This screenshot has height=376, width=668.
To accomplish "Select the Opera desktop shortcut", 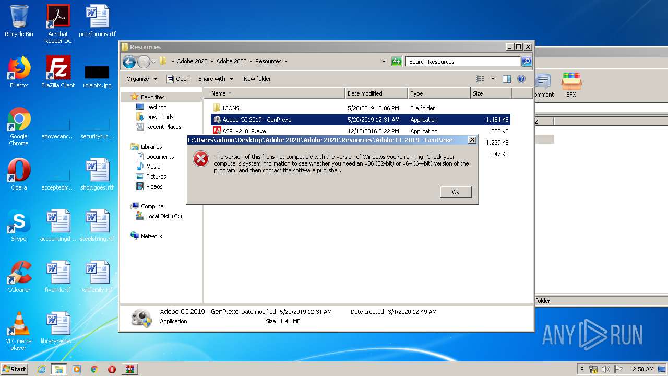I will pyautogui.click(x=19, y=174).
